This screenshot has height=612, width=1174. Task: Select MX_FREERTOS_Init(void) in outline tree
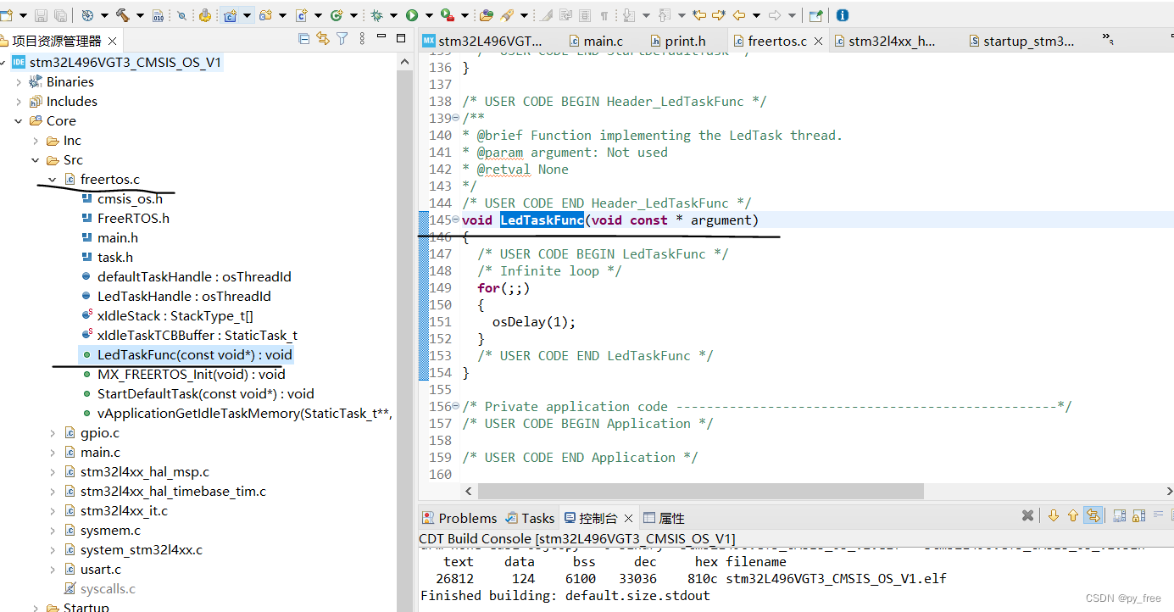coord(191,374)
